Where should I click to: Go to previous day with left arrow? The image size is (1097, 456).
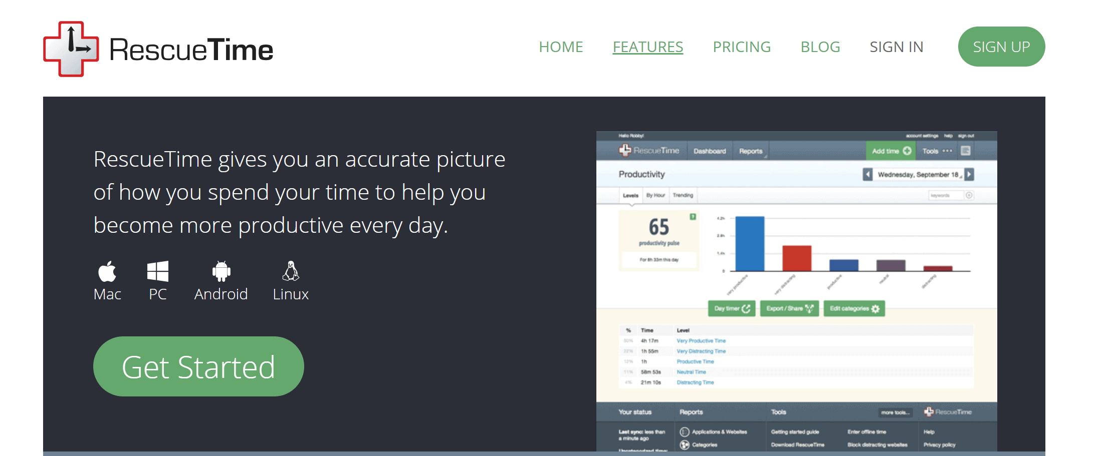867,174
